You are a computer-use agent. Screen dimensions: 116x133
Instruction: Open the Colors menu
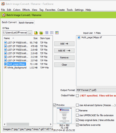pyautogui.click(x=17, y=10)
